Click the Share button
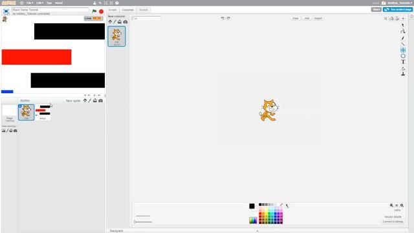Viewport: 414px width, 233px height. point(376,10)
